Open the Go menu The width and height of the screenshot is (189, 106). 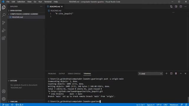click(x=35, y=2)
